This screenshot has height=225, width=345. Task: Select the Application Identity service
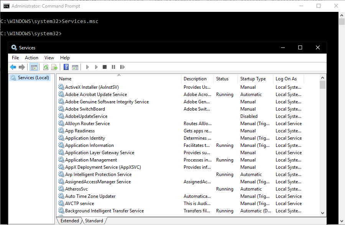(181, 138)
